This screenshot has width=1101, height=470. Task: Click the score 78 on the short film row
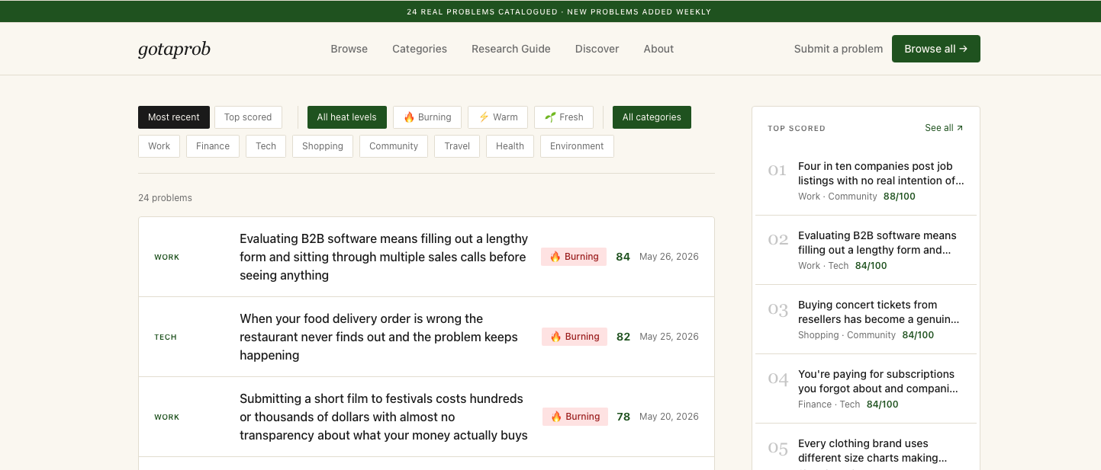(x=623, y=417)
